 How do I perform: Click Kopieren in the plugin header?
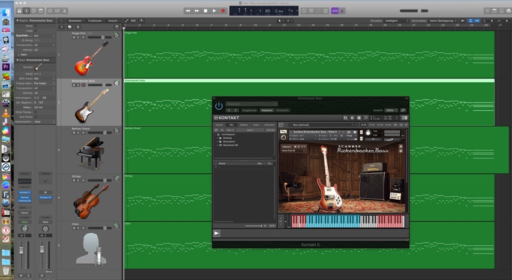tap(267, 110)
